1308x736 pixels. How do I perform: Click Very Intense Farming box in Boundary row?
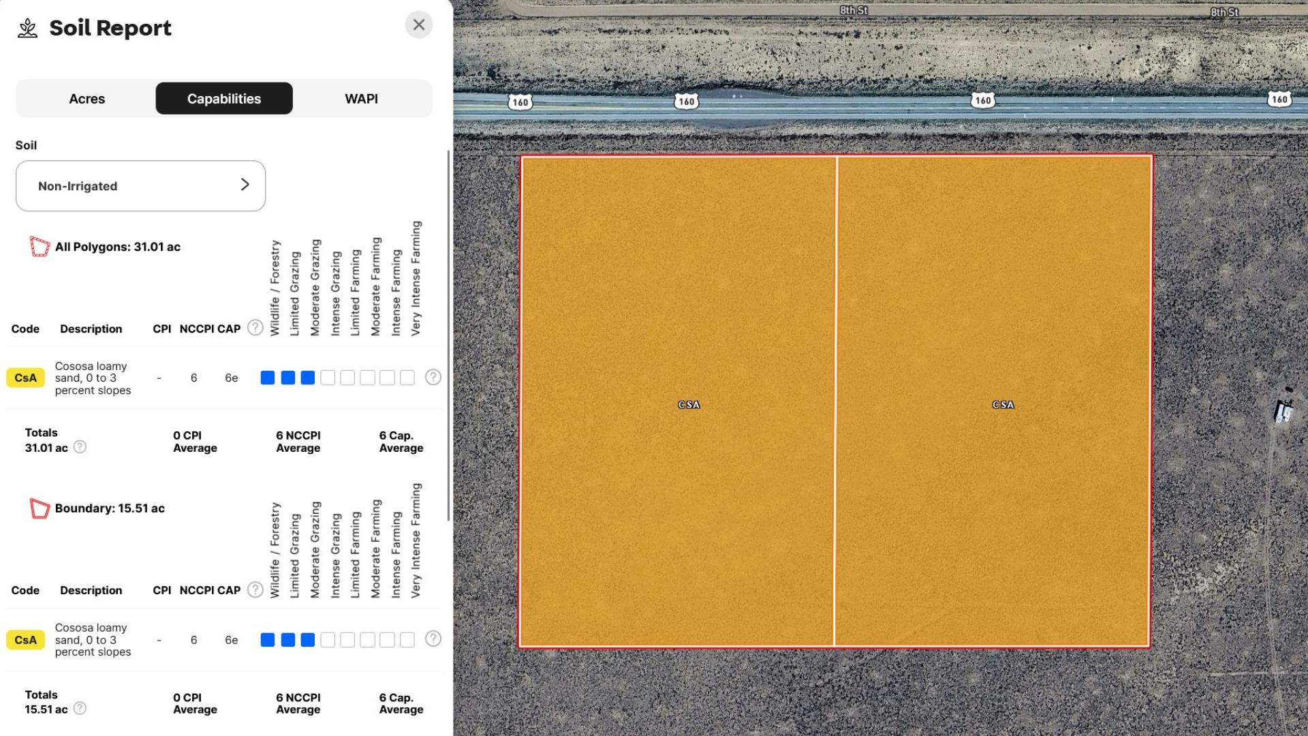407,640
